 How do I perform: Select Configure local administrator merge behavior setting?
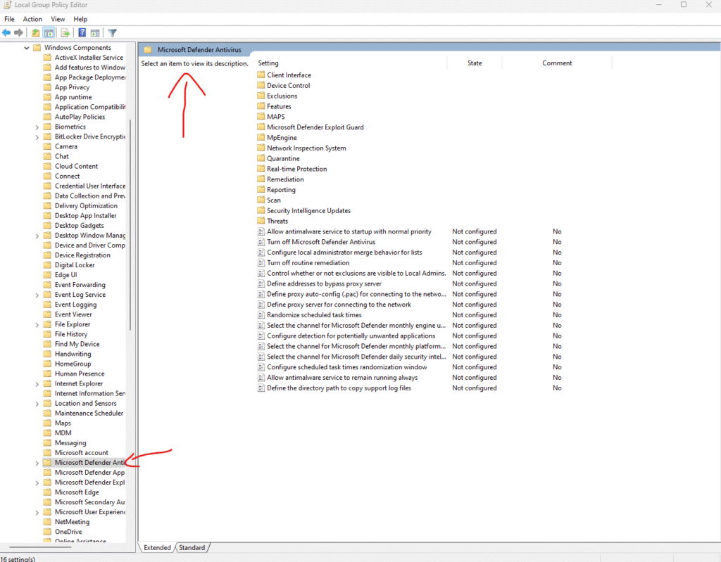pos(344,253)
